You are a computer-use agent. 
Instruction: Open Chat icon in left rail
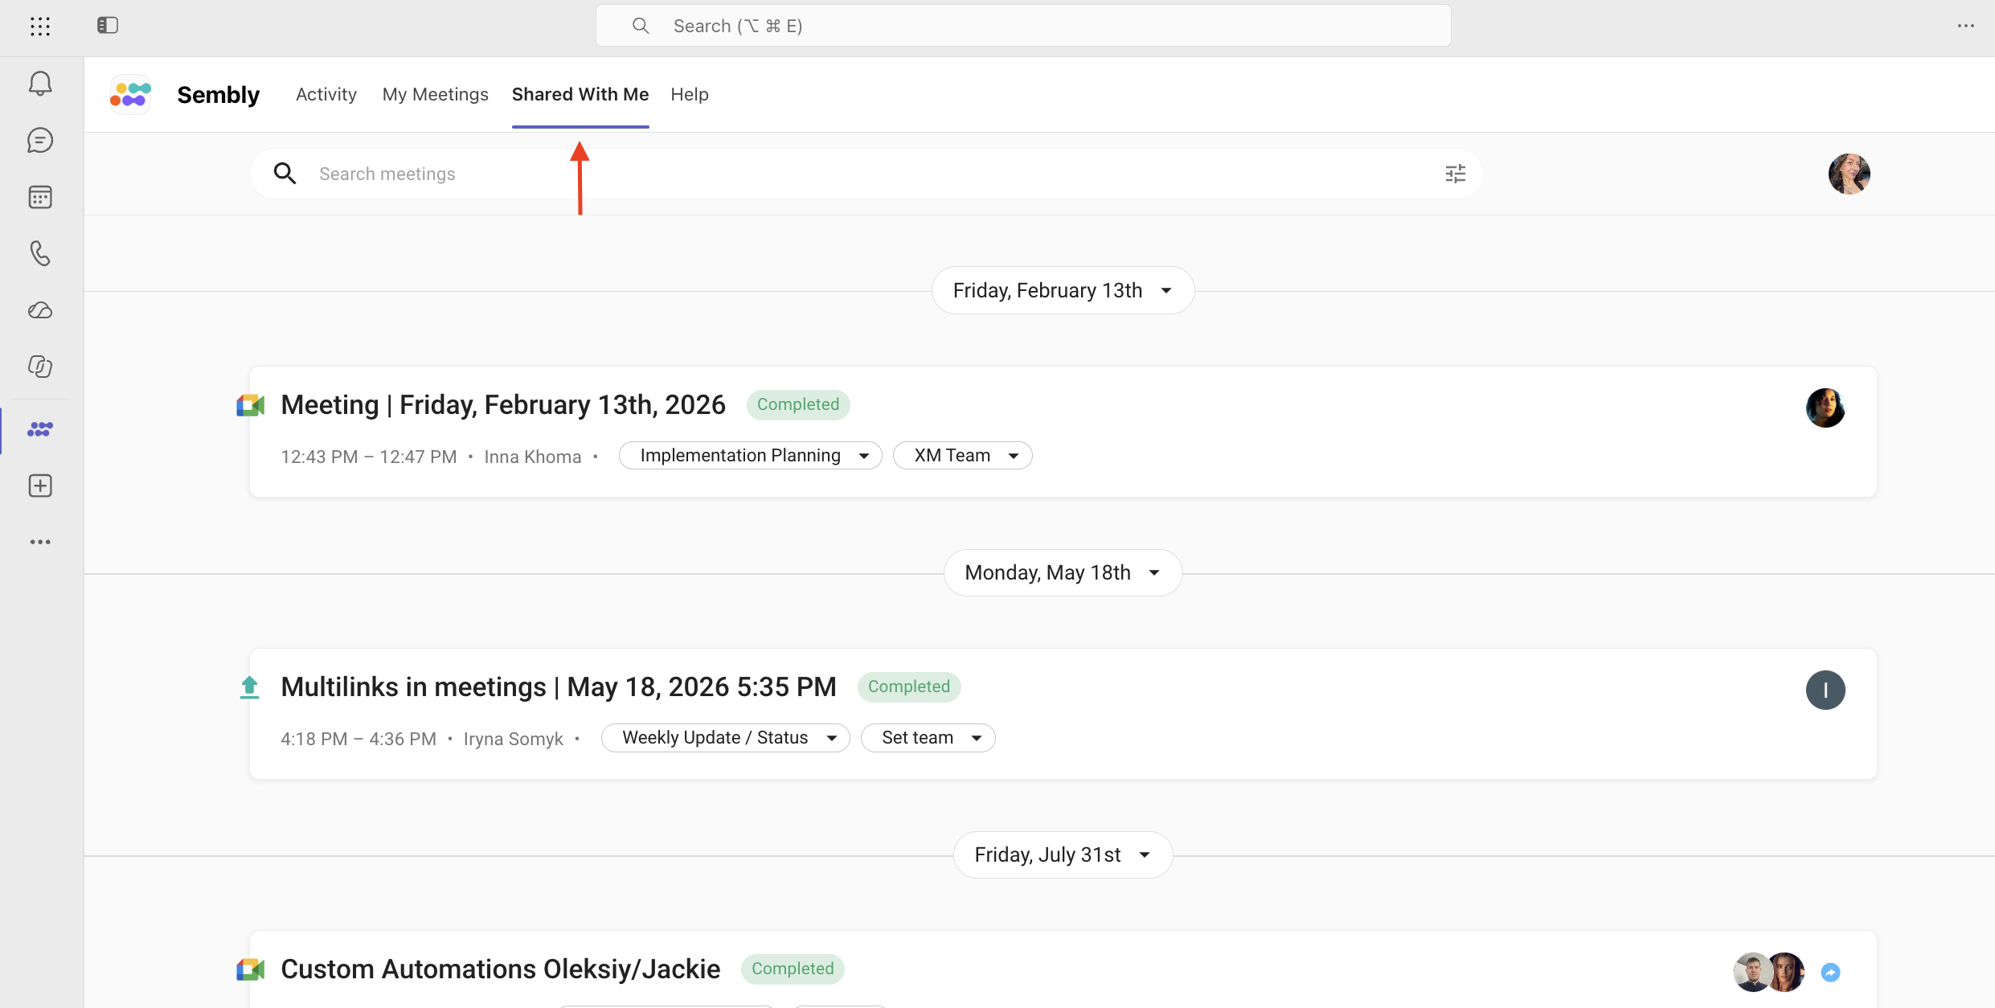click(40, 141)
